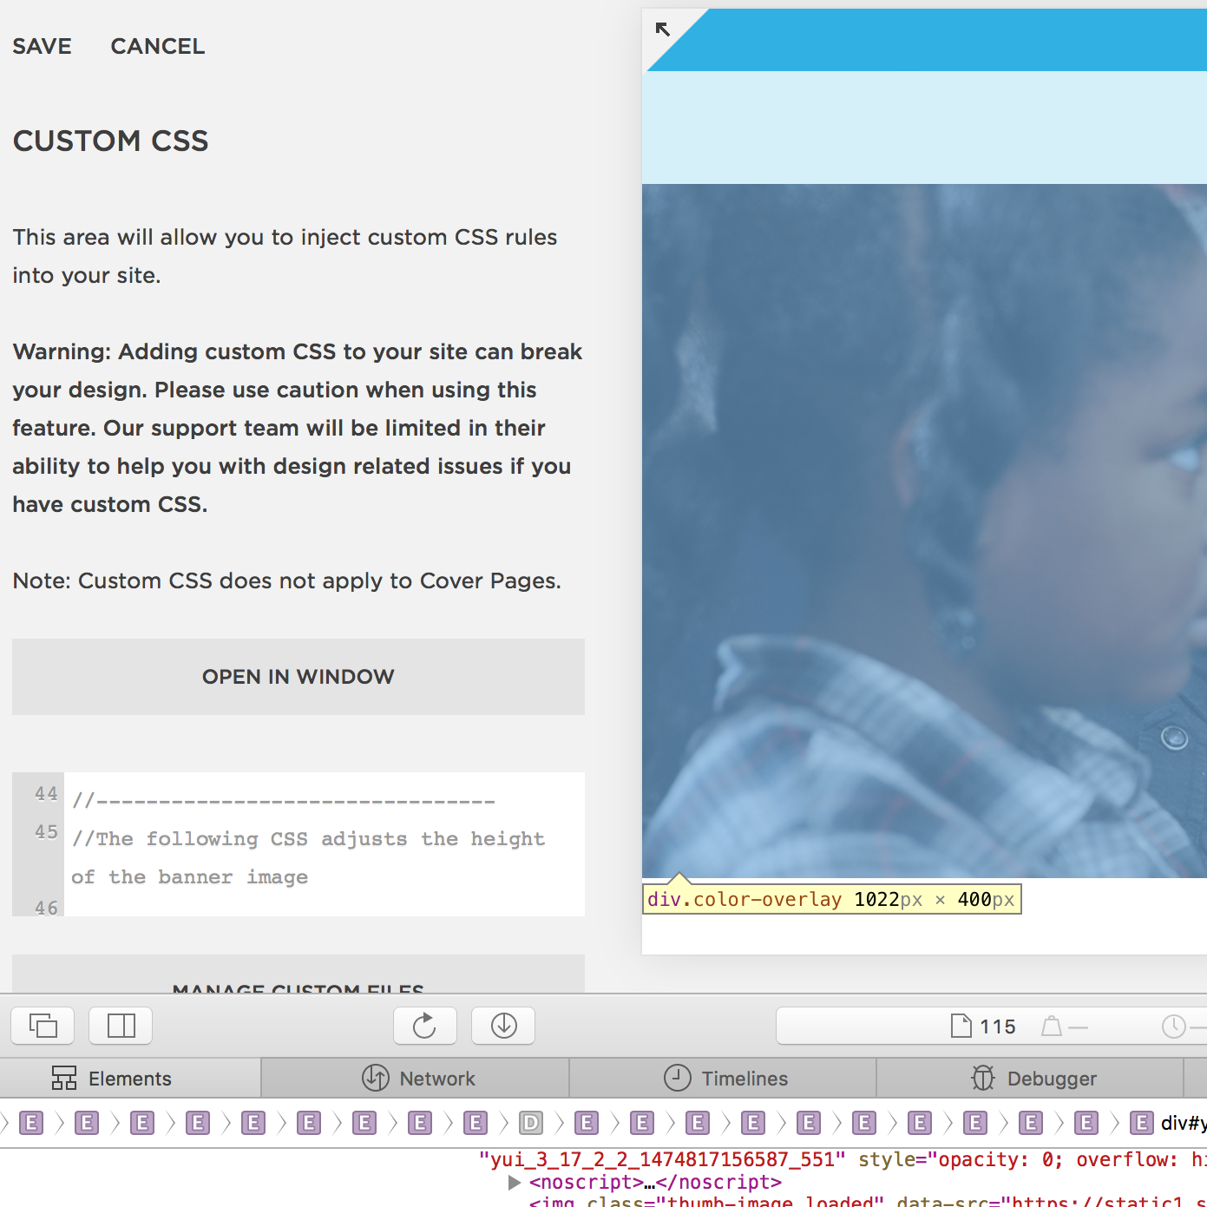Click the Manage Custom Files button
Screen dimensions: 1207x1207
click(x=298, y=975)
